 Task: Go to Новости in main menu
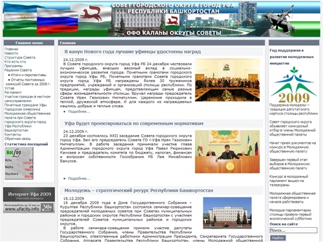(11, 53)
